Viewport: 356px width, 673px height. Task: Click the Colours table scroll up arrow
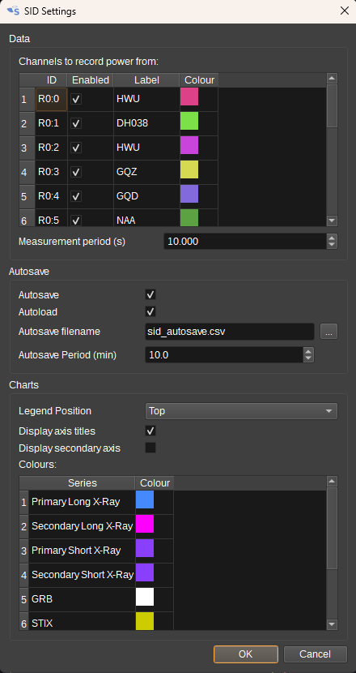[x=332, y=481]
